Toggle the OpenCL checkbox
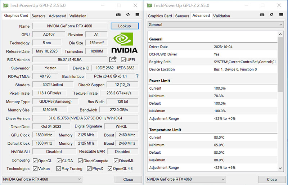Screen dimensions: 288x185 tap(35, 161)
